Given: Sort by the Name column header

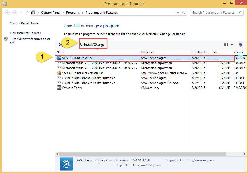Looking at the screenshot, I should 97,52.
